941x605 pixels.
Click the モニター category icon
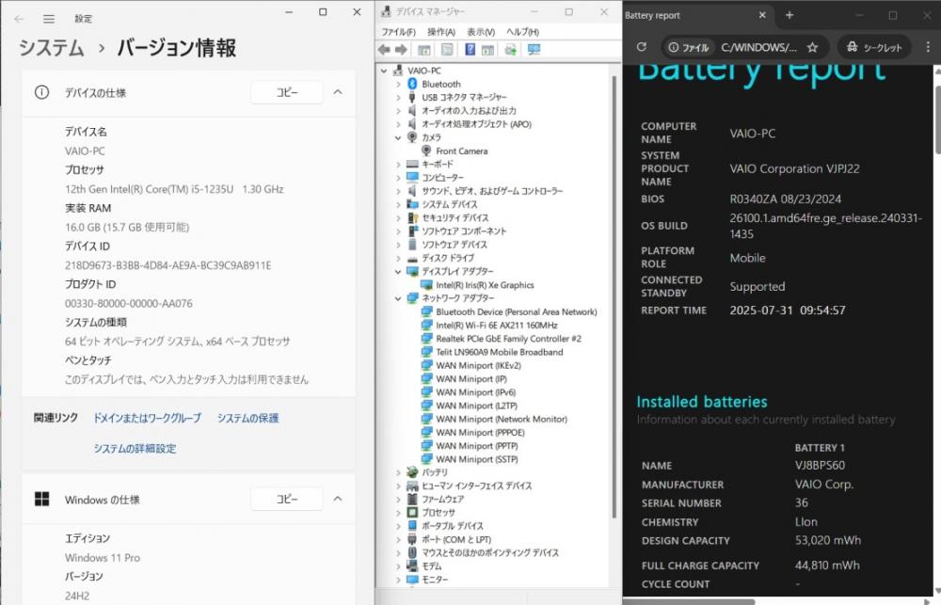(x=412, y=580)
